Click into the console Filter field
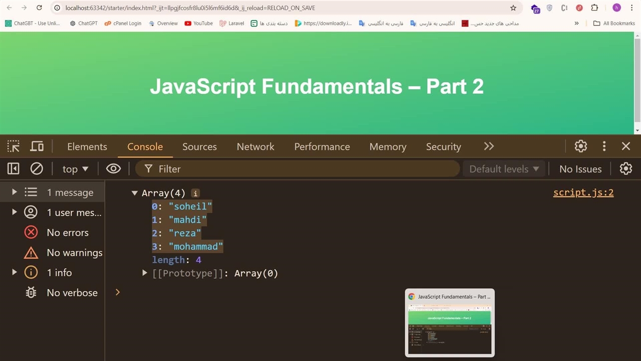This screenshot has width=641, height=361. point(300,169)
